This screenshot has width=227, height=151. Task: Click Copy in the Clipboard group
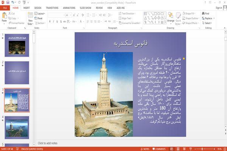coord(12,19)
